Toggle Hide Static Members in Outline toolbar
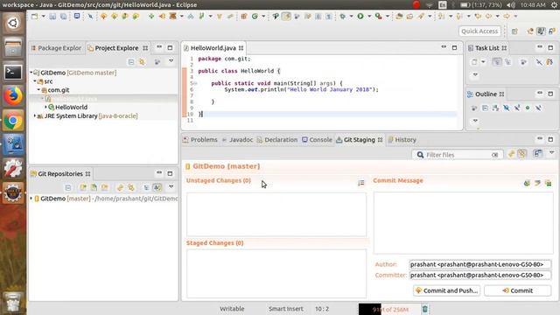The height and width of the screenshot is (315, 560). tap(517, 108)
